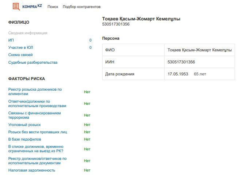Click the Kompra document logo icon
The image size is (243, 185).
click(16, 7)
